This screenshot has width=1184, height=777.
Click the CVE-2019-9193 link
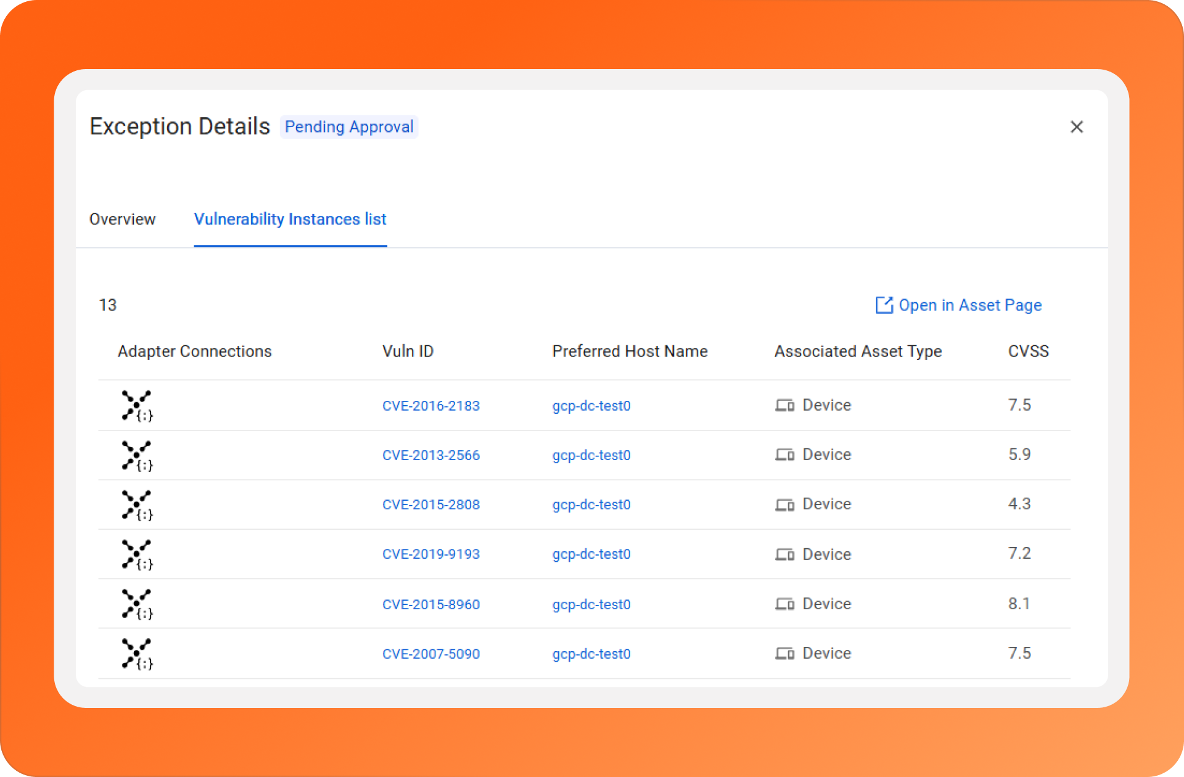tap(430, 554)
